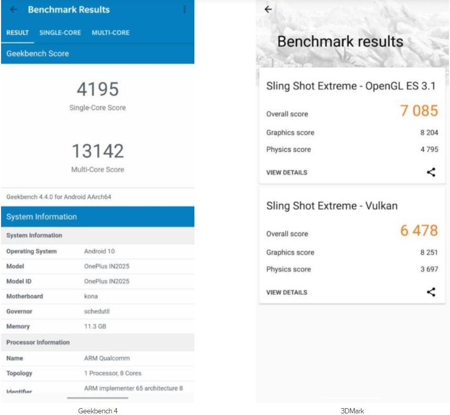Click the Geekbench 4 caption
This screenshot has width=450, height=415.
(x=97, y=411)
